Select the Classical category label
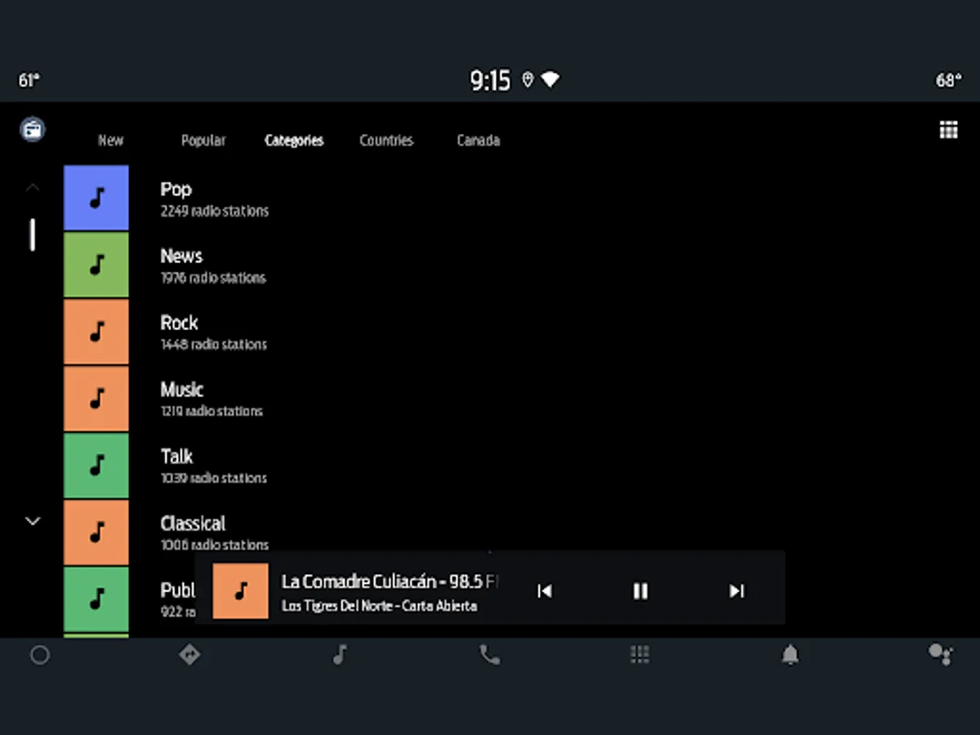980x735 pixels. tap(193, 524)
